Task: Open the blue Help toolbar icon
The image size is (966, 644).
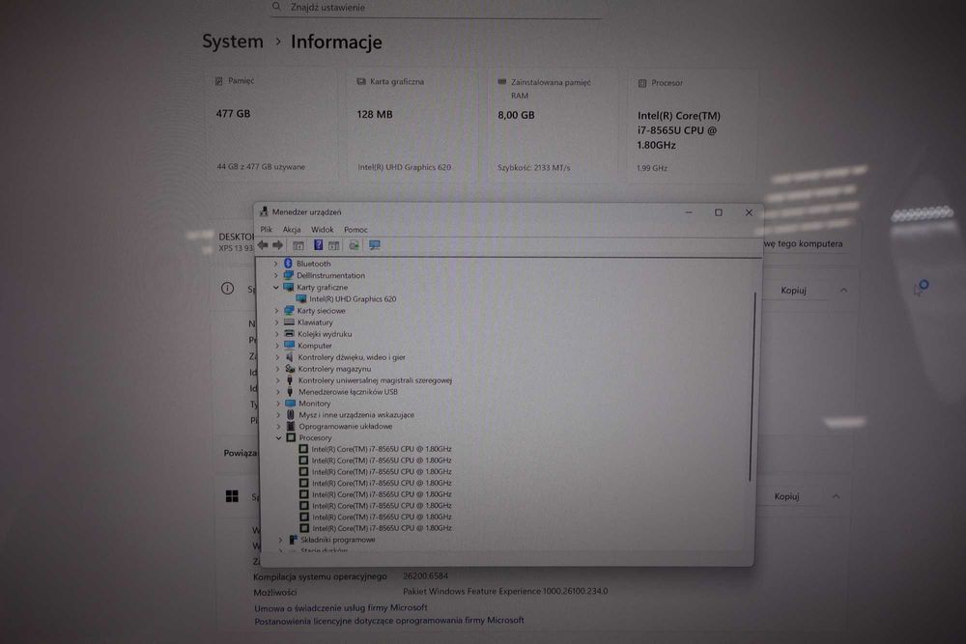Action: coord(318,245)
